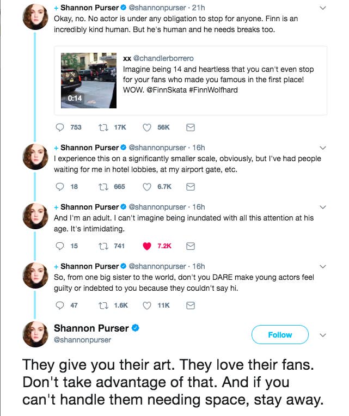
Task: Like the tweet with 6.7K likes
Action: tap(147, 187)
